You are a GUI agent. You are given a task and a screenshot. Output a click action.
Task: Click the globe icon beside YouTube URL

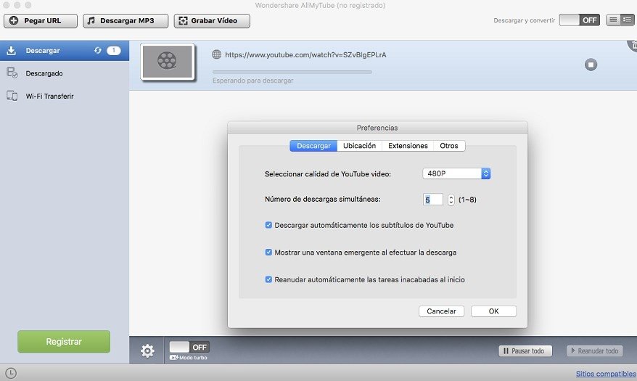(216, 54)
